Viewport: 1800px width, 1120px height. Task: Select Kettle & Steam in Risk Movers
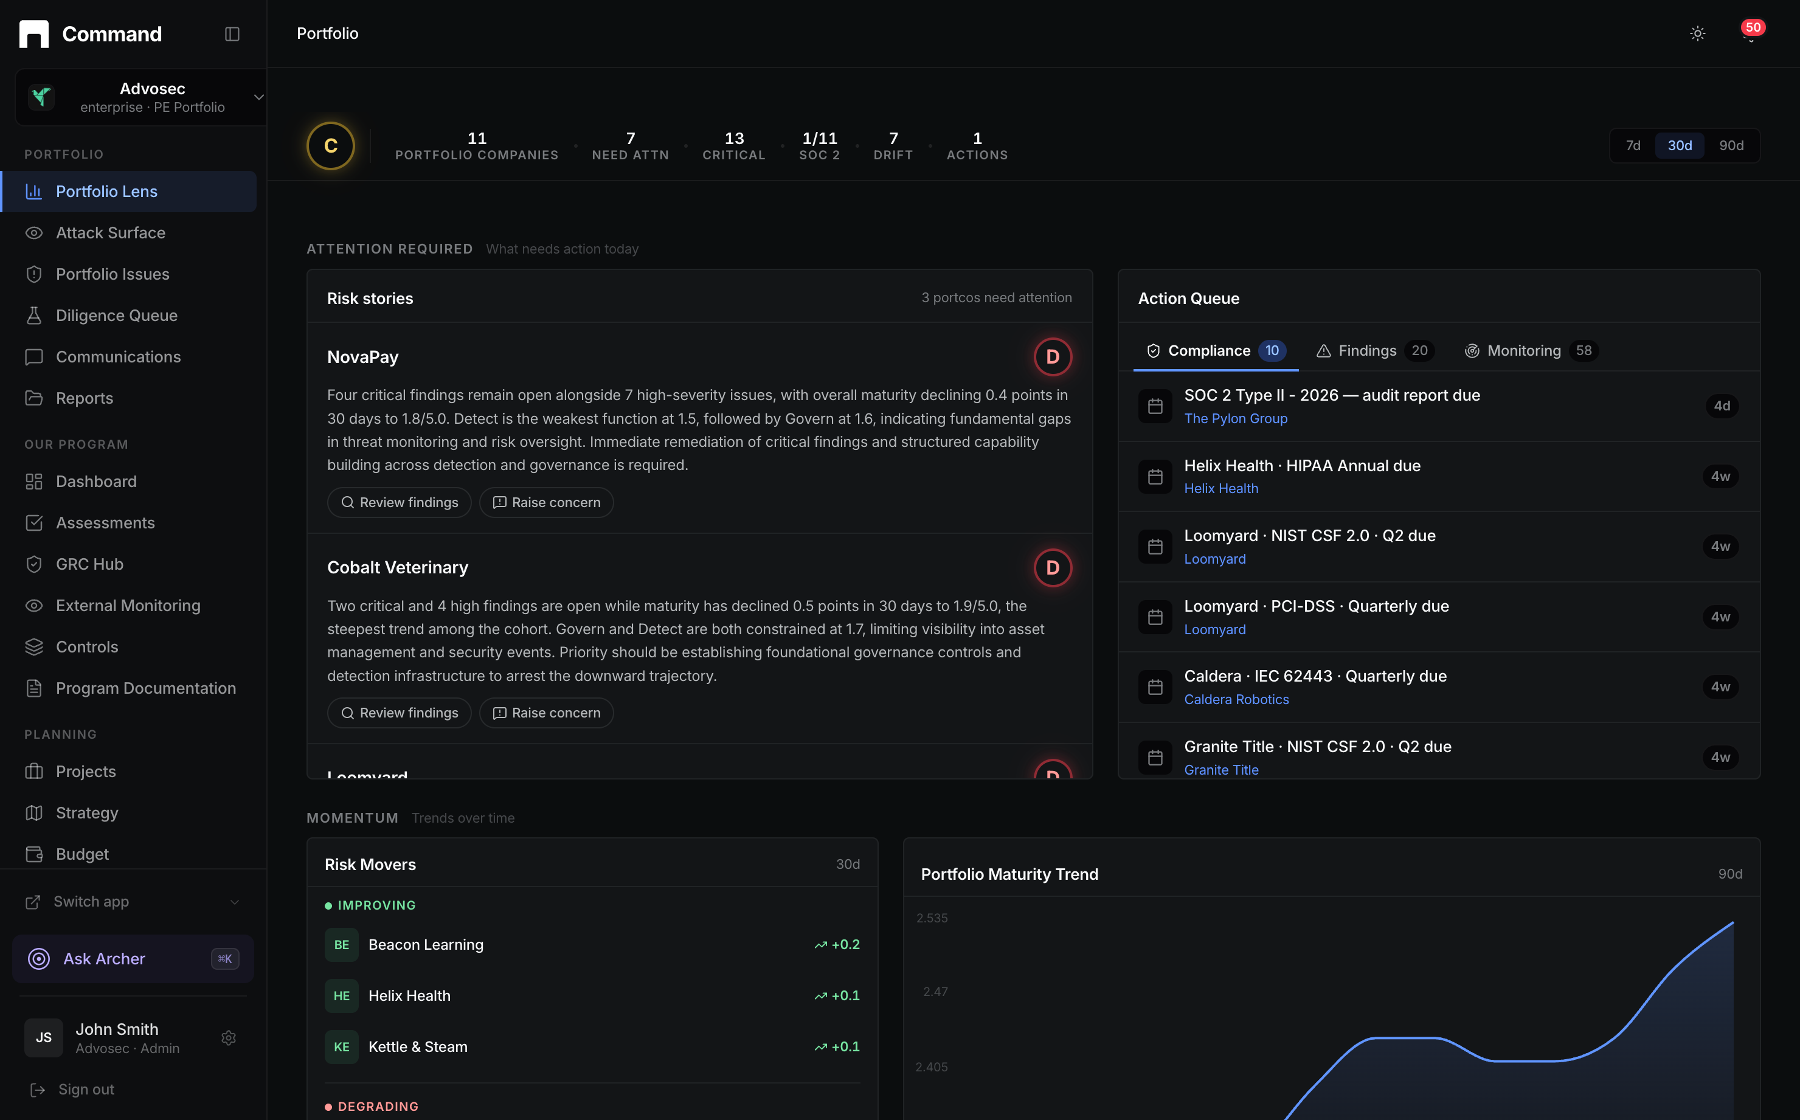coord(592,1048)
